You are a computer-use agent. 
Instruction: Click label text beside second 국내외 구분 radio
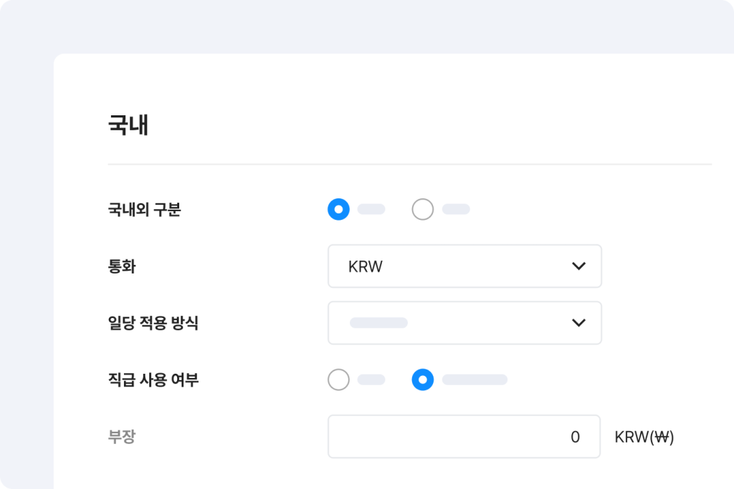click(456, 209)
